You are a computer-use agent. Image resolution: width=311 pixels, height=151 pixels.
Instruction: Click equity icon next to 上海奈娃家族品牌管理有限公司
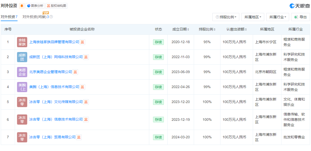tap(83, 42)
